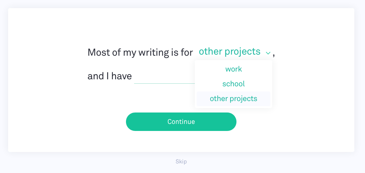
Task: Toggle the dropdown using the small down-arrow
Action: coord(268,53)
